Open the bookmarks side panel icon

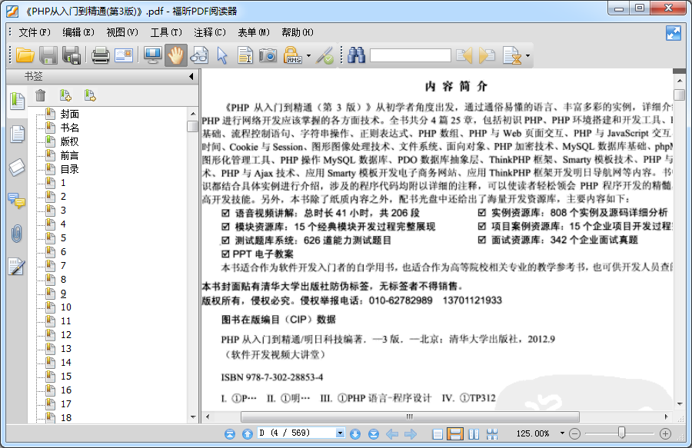[x=17, y=101]
